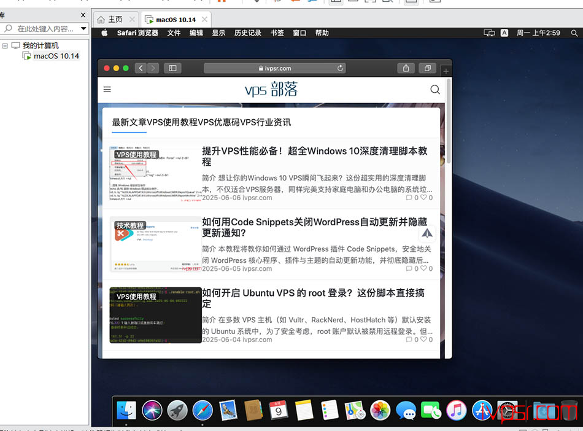This screenshot has width=583, height=431.
Task: Open the input source 'A' menu bar icon
Action: pyautogui.click(x=504, y=33)
